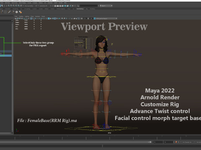201x150 pixels.
Task: Click the pause Viewport 2.0 icon
Action: [72, 6]
